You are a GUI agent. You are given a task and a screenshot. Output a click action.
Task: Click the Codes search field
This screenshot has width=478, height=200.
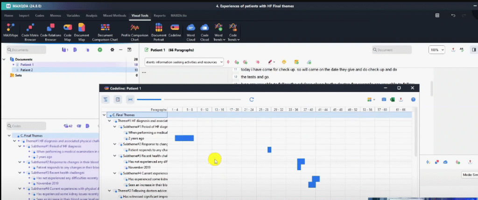pyautogui.click(x=27, y=126)
